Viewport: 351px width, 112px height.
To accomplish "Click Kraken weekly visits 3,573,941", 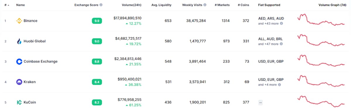I will click(x=198, y=82).
